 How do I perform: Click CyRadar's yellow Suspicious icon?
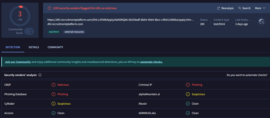[53, 104]
